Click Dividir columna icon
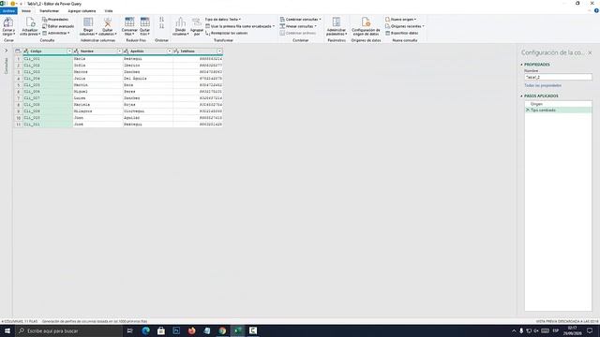This screenshot has height=337, width=600. click(181, 22)
